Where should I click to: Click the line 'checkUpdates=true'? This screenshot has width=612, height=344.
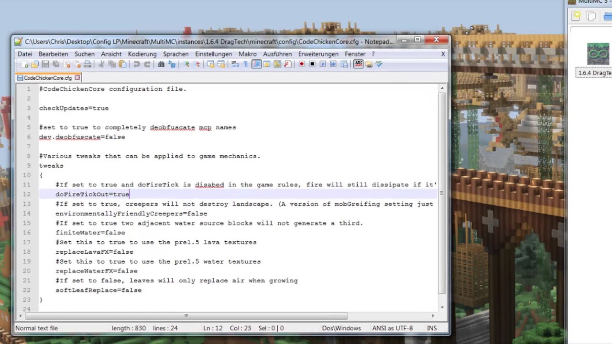click(74, 108)
